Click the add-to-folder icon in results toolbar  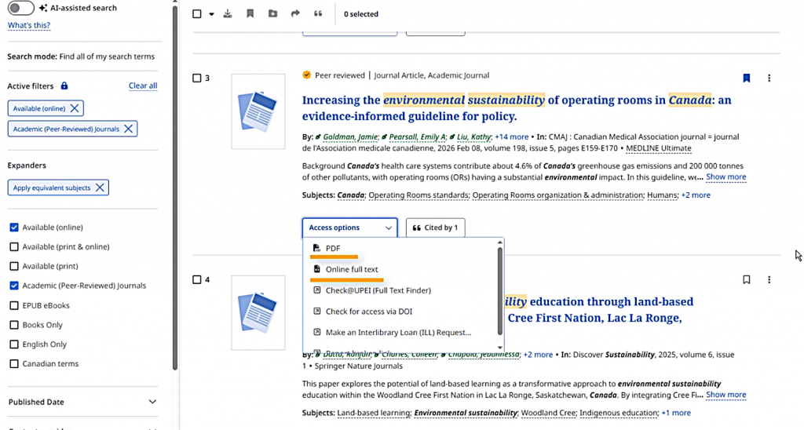click(272, 14)
